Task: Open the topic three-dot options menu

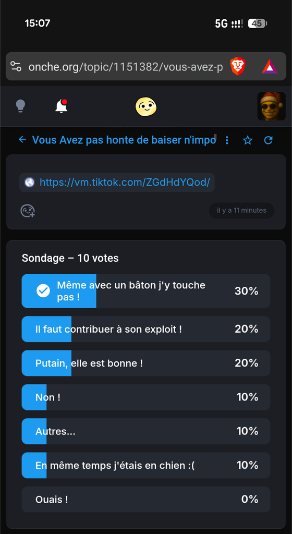Action: pyautogui.click(x=227, y=140)
